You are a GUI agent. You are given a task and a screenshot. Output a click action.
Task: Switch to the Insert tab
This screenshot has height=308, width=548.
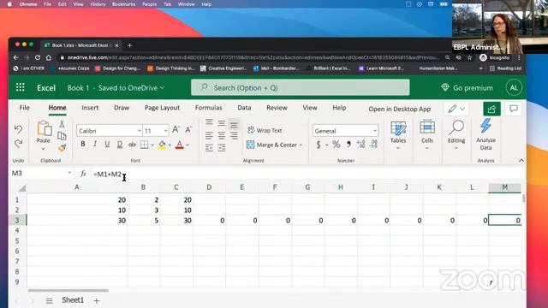click(x=90, y=108)
